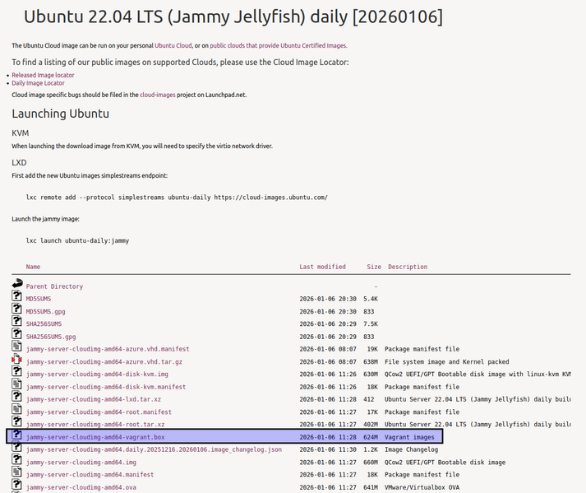586x493 pixels.
Task: Download jammy-server-cloudimg-amd64-disk-kvm.img
Action: pyautogui.click(x=97, y=374)
